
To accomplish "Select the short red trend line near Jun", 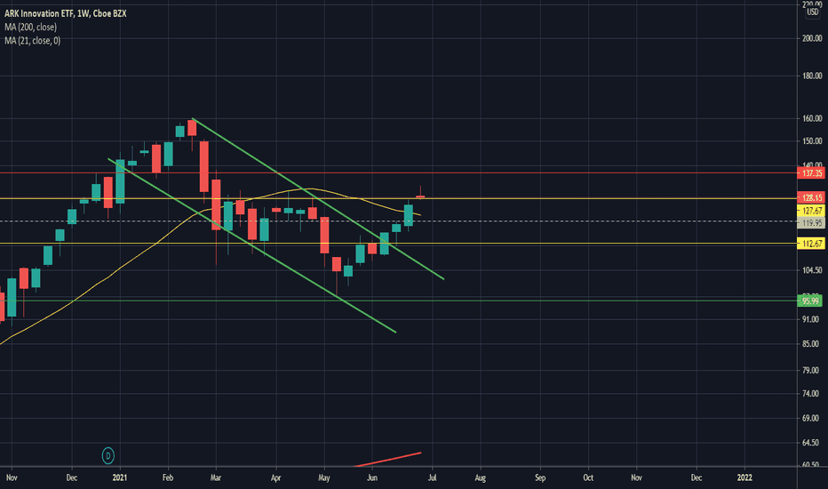I will click(387, 460).
